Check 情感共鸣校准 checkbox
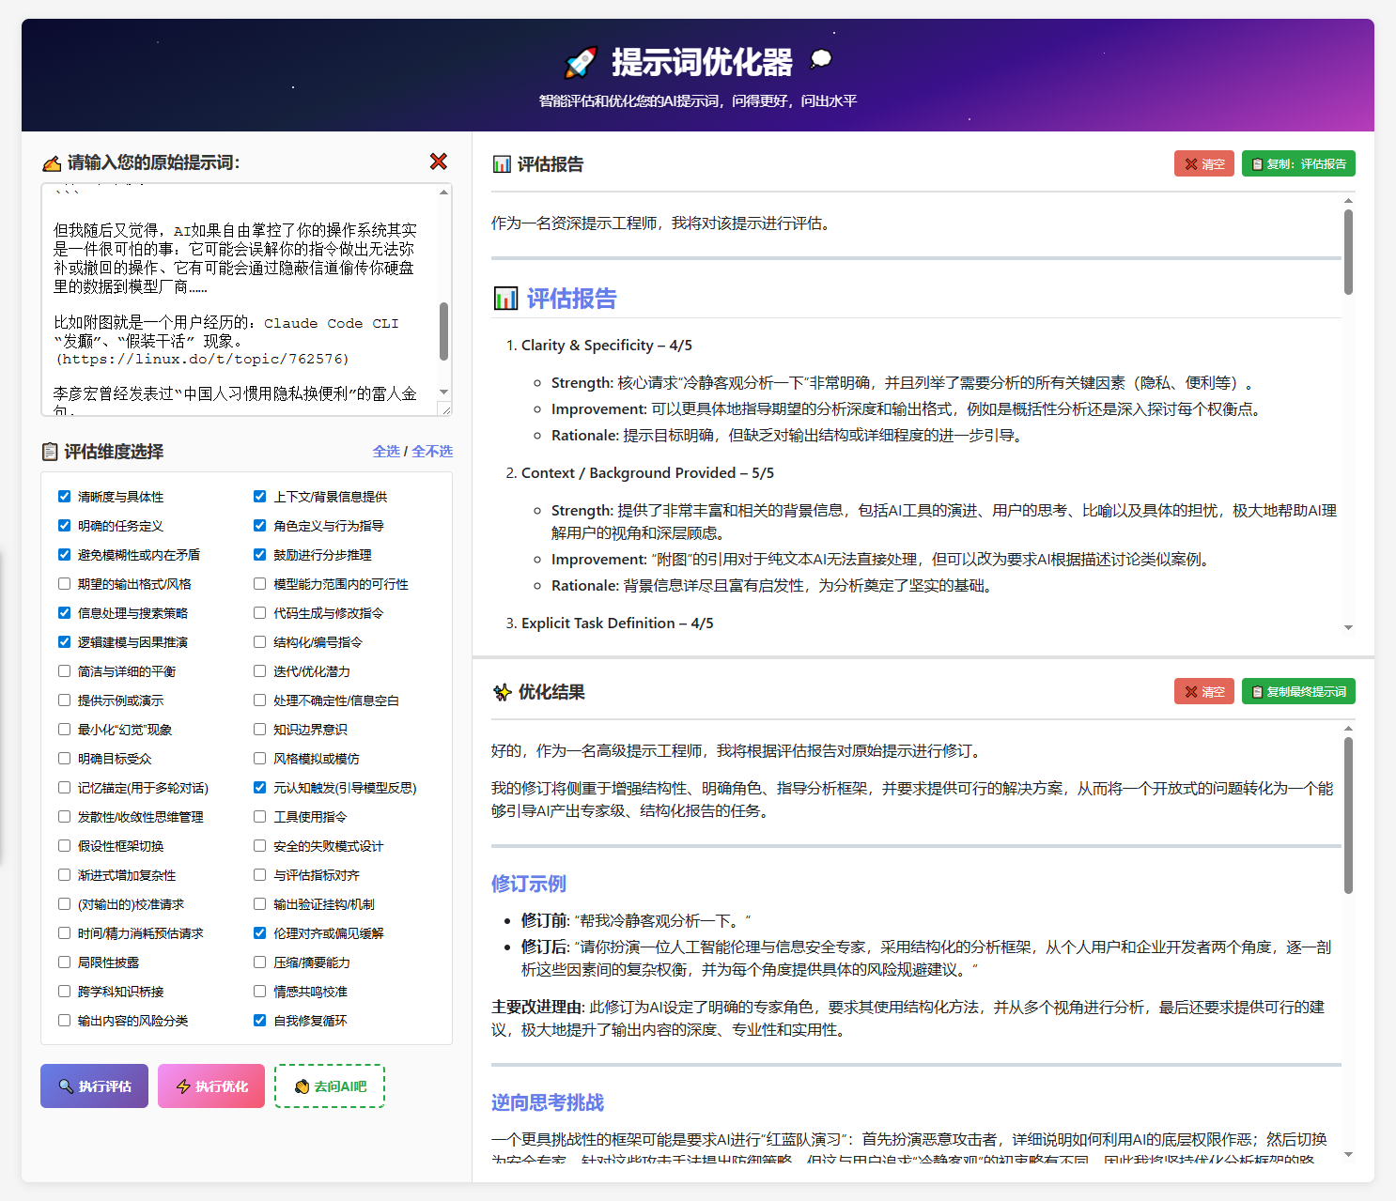Screen dimensions: 1396x1201 pos(259,992)
